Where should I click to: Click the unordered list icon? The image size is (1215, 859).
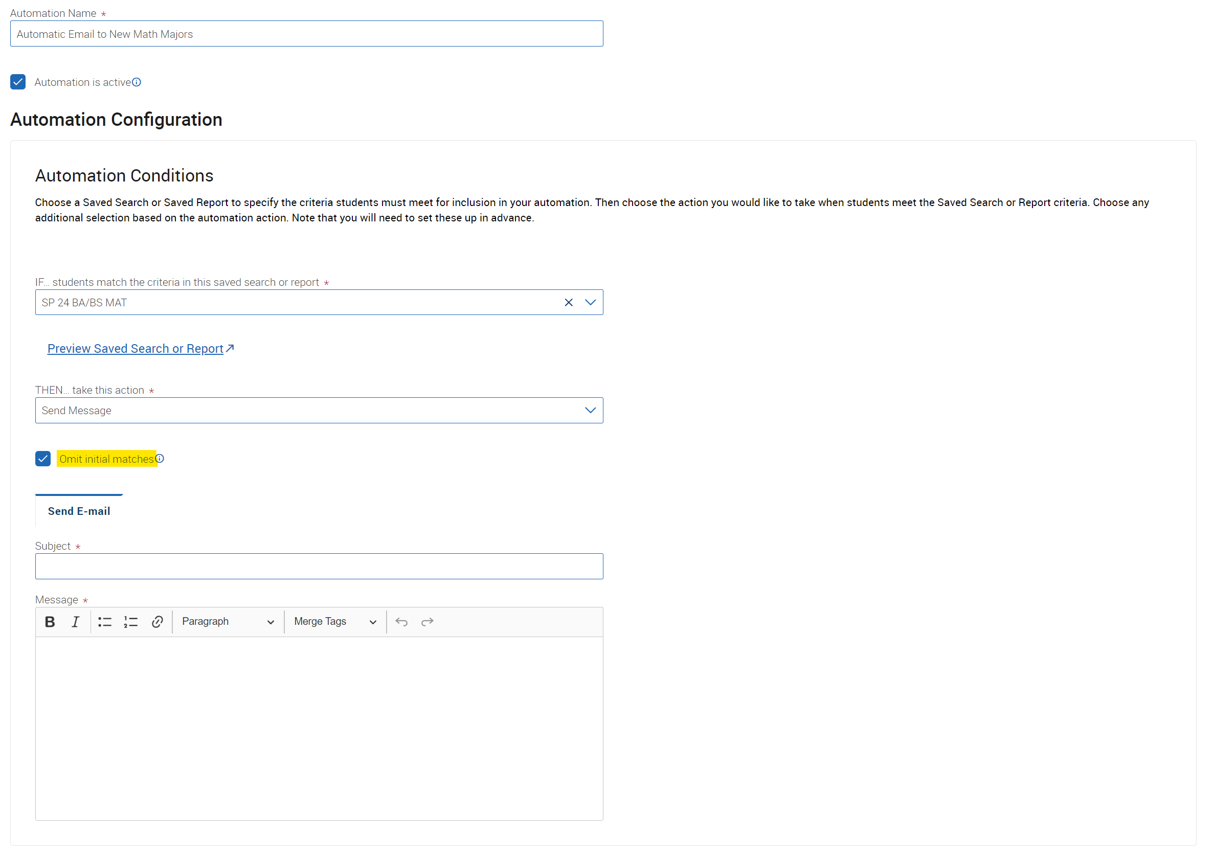click(x=105, y=621)
